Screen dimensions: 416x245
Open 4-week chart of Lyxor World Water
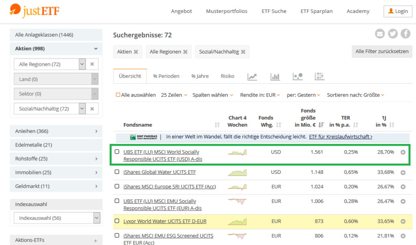point(237,222)
